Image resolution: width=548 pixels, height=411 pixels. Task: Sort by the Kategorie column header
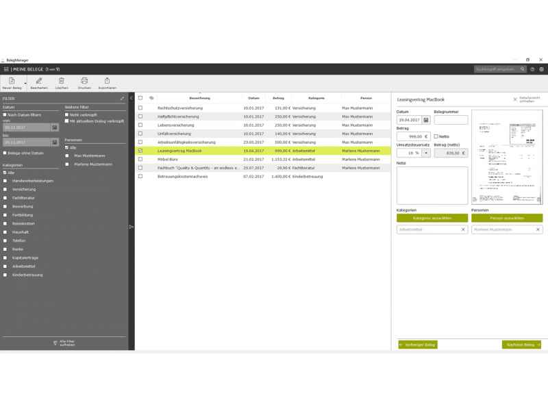click(x=316, y=98)
